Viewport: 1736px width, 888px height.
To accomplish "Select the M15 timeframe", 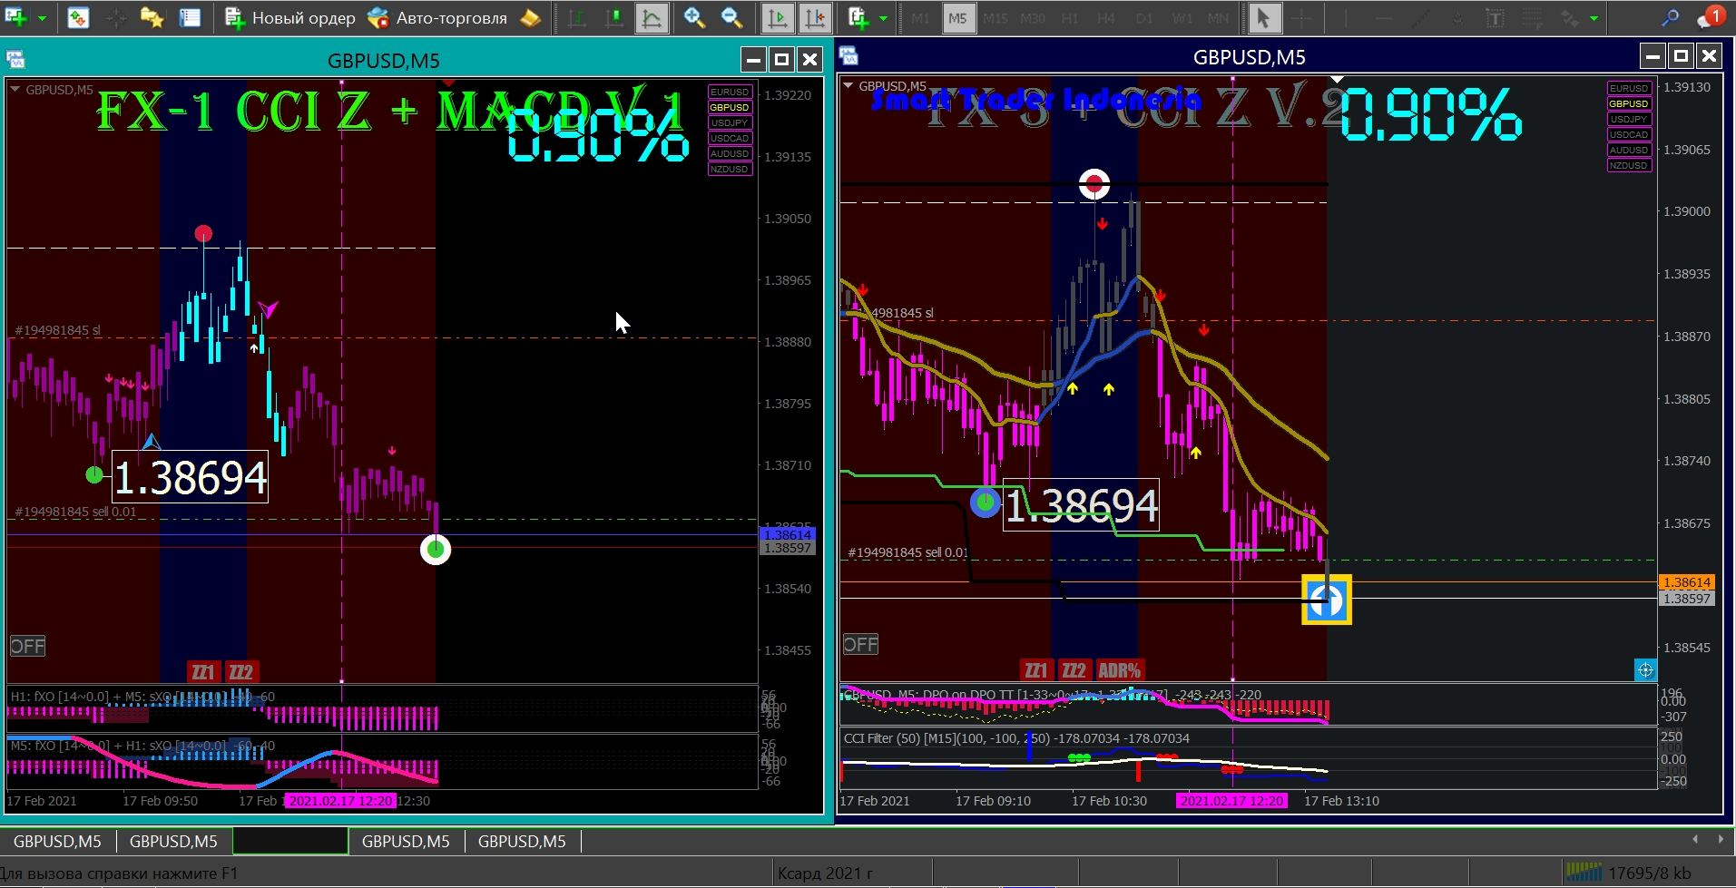I will pos(995,18).
